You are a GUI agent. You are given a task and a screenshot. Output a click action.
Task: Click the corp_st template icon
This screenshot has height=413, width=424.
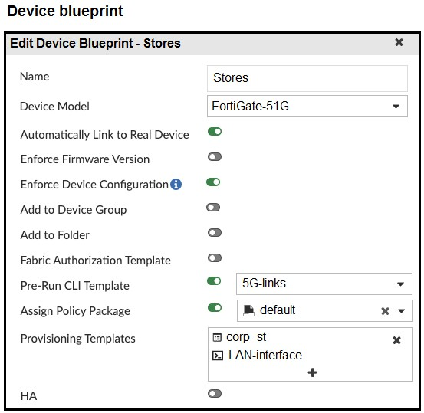click(x=217, y=338)
